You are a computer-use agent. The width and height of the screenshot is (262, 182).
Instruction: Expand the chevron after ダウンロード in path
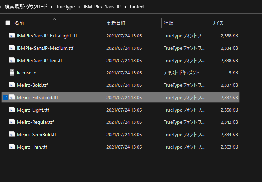point(51,7)
